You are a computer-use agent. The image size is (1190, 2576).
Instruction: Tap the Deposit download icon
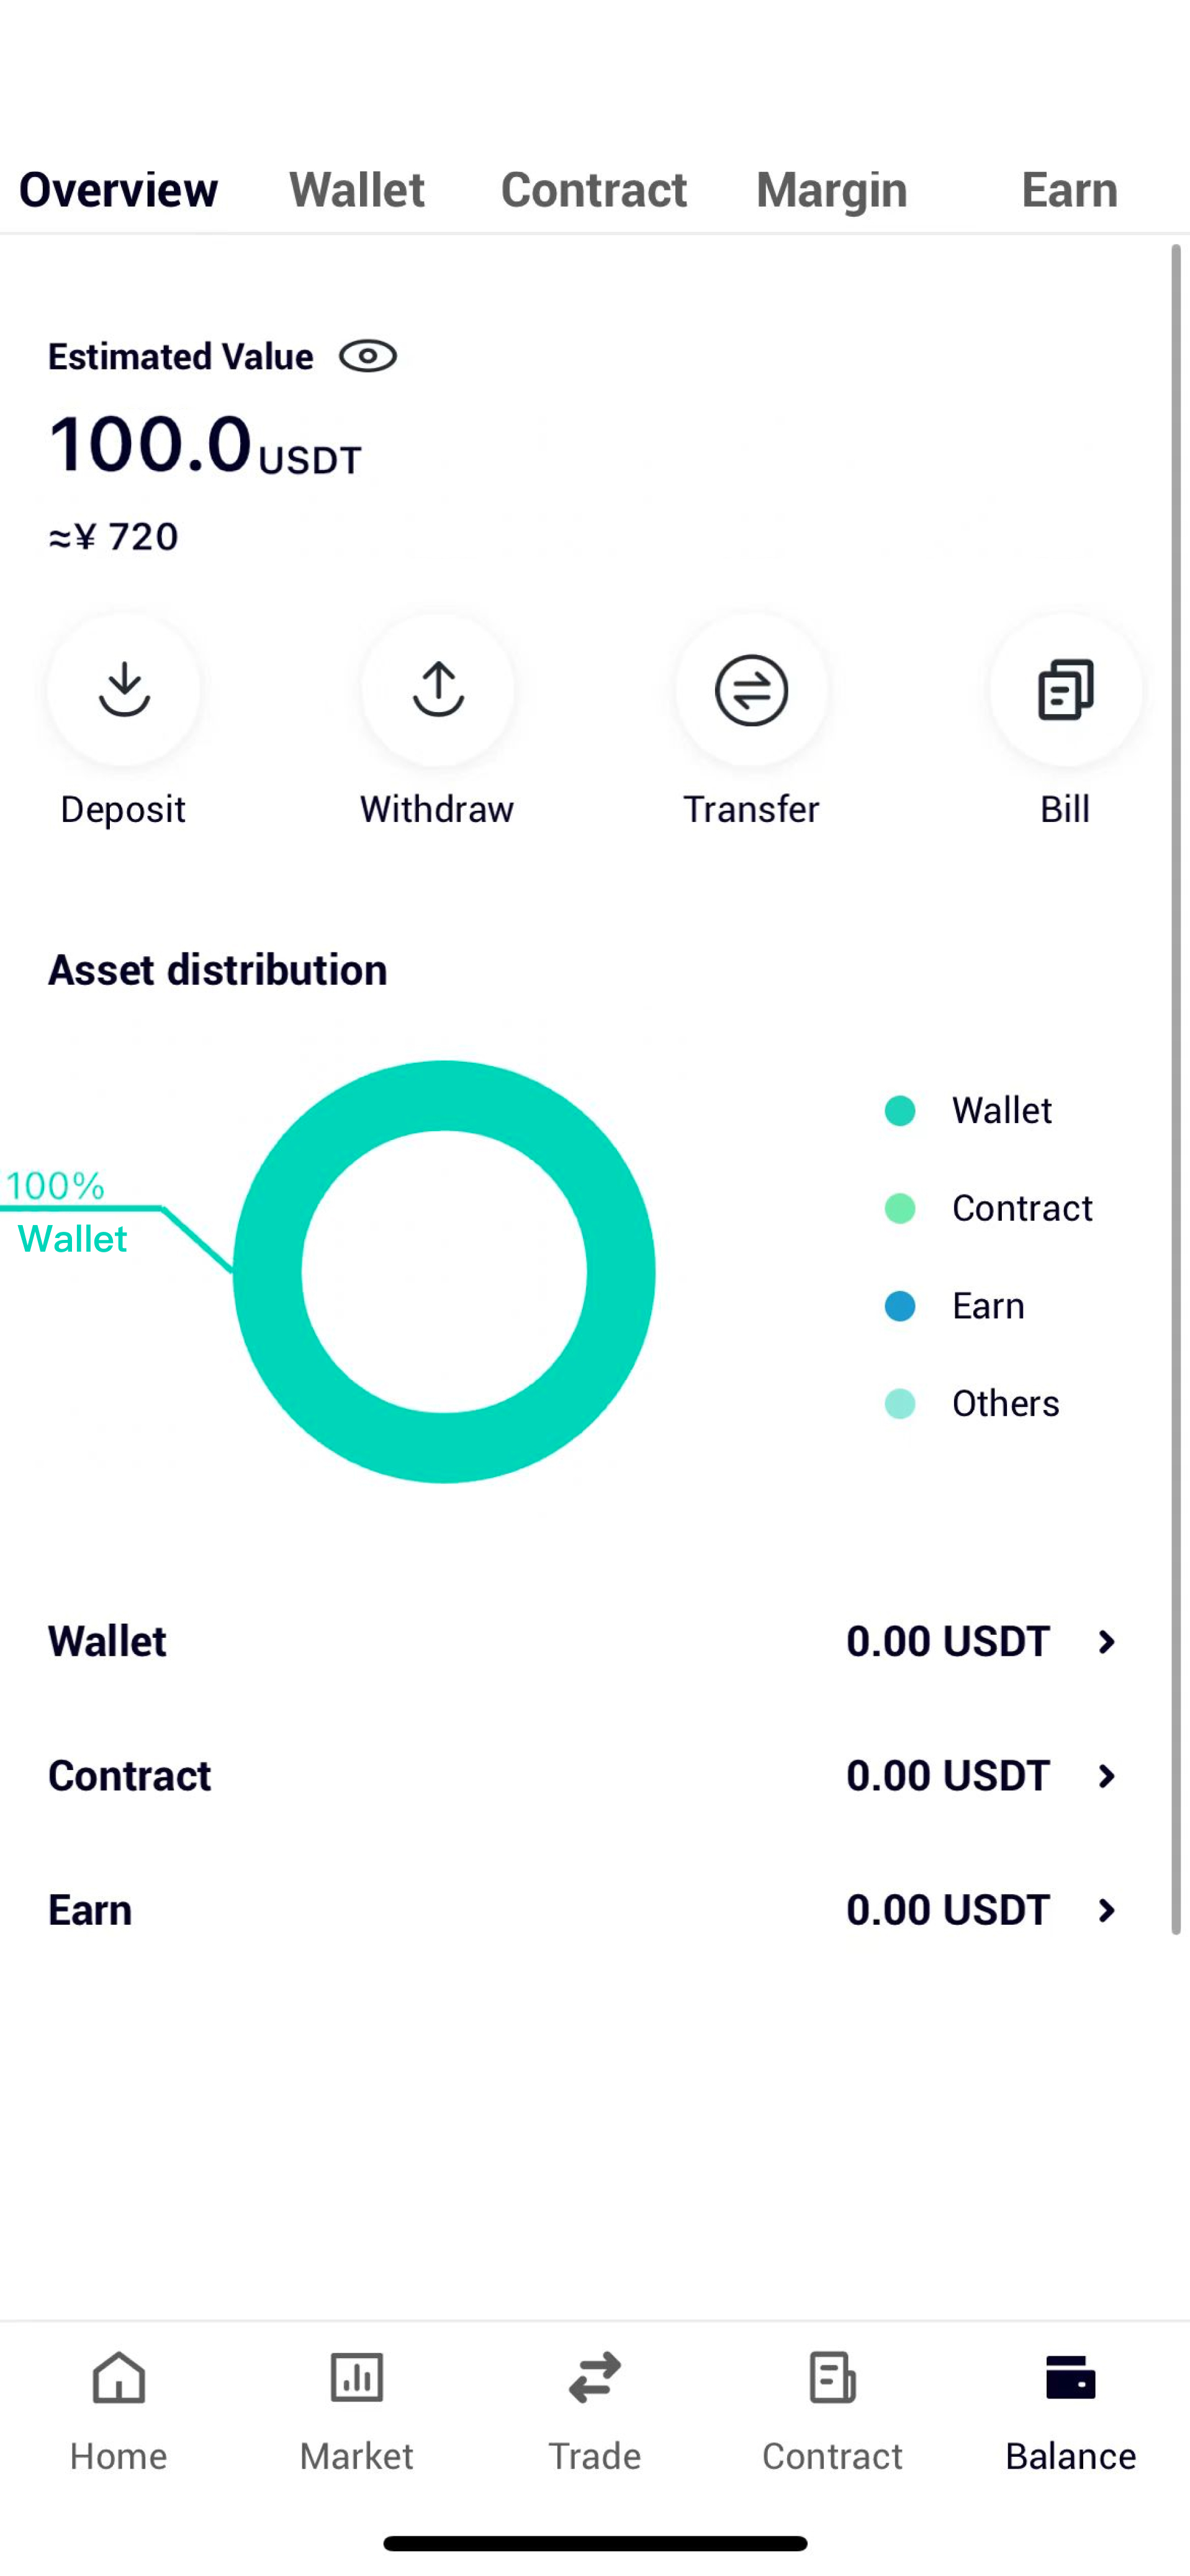tap(123, 690)
